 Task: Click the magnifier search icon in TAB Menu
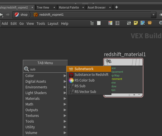coord(27,69)
